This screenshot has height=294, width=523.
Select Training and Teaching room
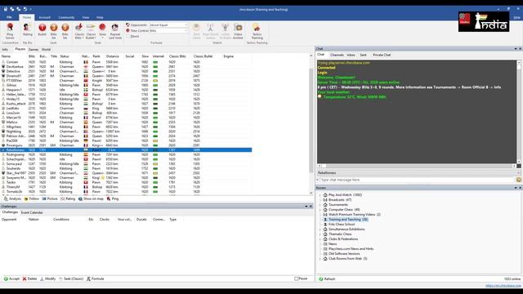[x=348, y=220]
